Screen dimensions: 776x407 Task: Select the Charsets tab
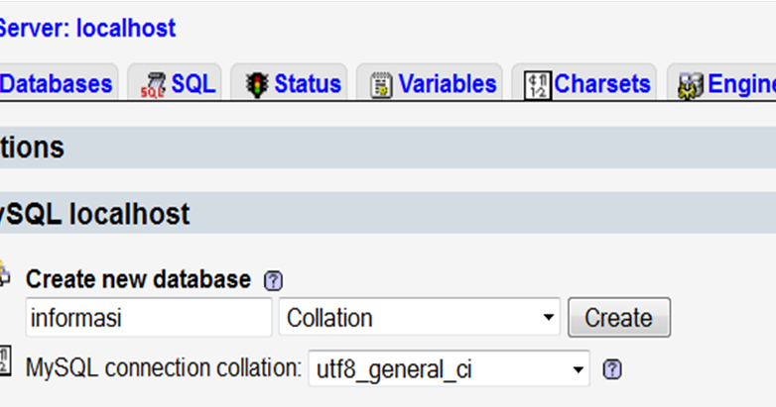(x=602, y=84)
